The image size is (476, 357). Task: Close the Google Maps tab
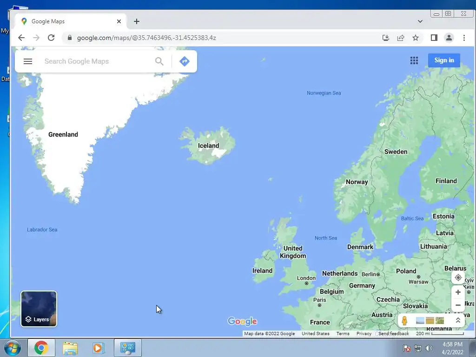119,21
